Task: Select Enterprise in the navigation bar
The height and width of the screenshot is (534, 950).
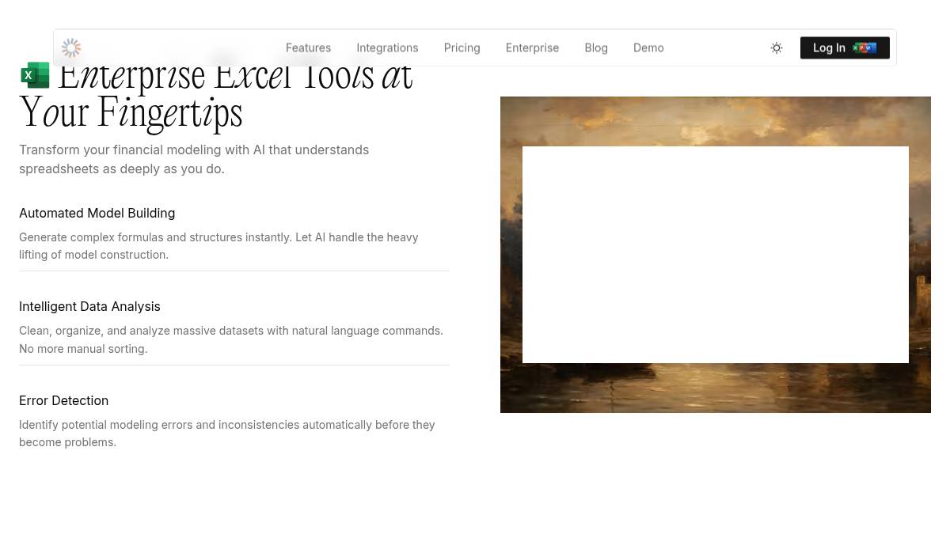Action: coord(532,48)
